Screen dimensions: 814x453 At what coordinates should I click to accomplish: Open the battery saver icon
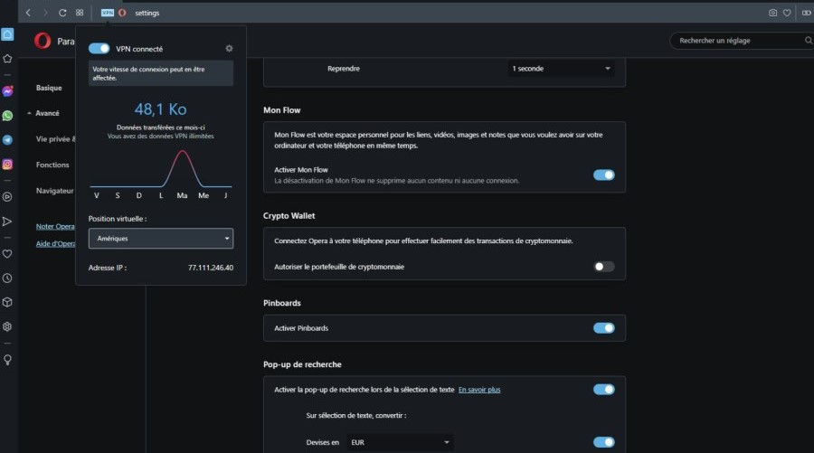806,13
